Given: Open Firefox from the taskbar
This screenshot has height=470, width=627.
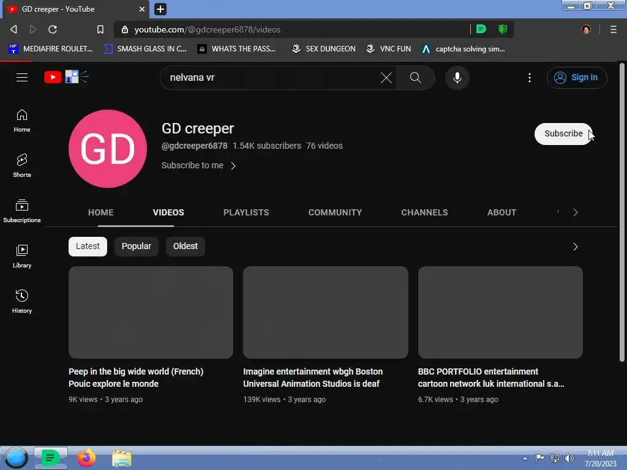Looking at the screenshot, I should 86,458.
